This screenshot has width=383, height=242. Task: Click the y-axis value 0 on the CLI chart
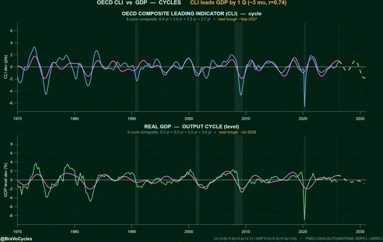11,67
